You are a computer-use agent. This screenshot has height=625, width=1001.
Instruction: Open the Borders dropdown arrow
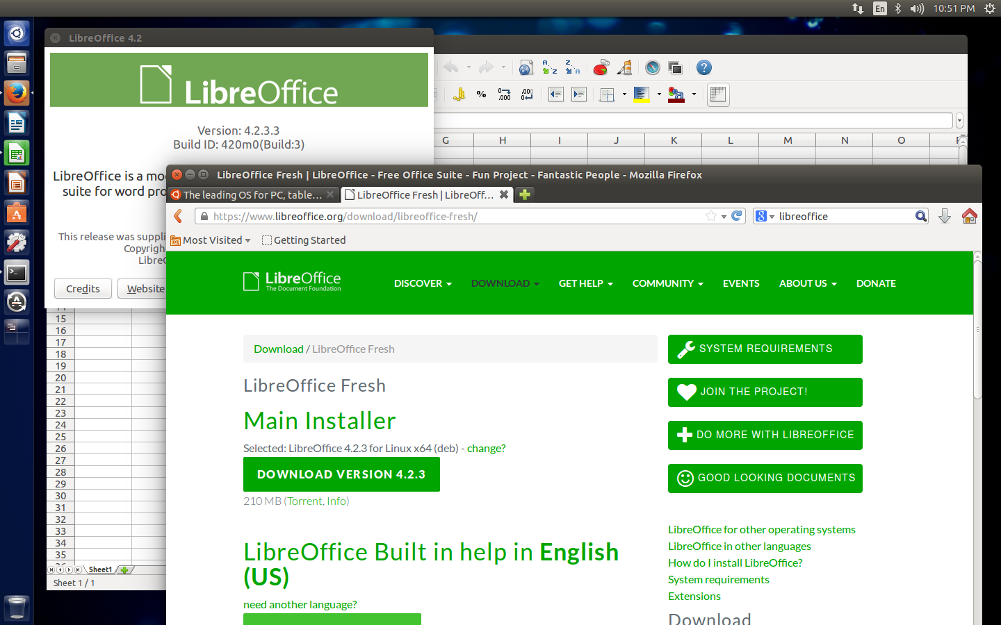(x=624, y=94)
